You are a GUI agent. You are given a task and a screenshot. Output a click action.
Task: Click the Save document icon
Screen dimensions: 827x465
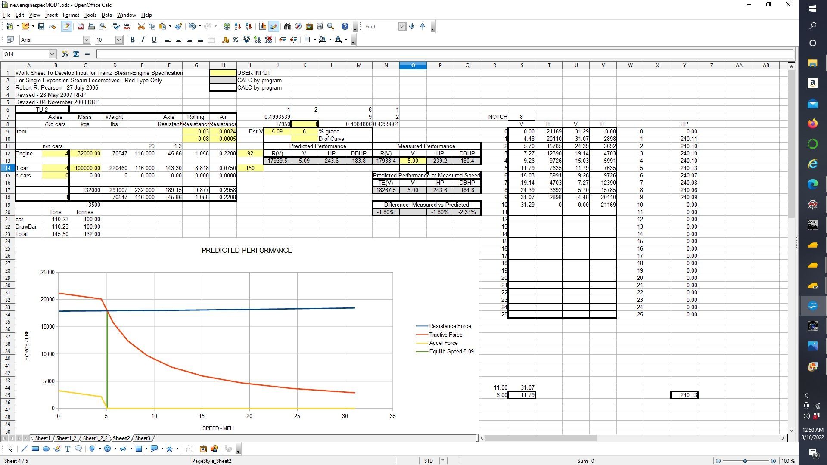[41, 27]
